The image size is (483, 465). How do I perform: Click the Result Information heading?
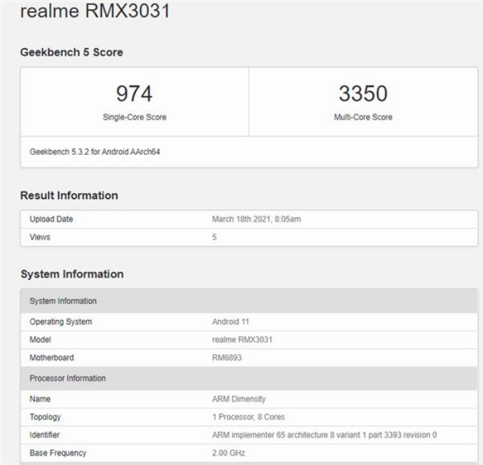(x=69, y=196)
